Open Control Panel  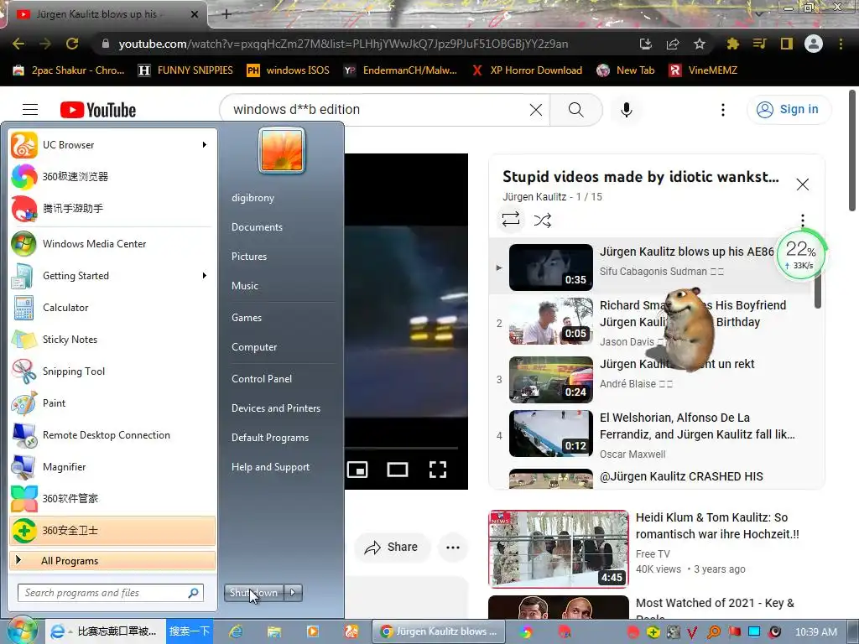coord(262,379)
